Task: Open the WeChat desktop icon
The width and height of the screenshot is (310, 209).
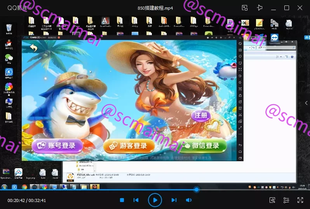Action: (9, 59)
